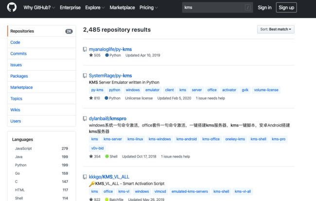
Task: Switch to Packages search results
Action: pos(41,76)
